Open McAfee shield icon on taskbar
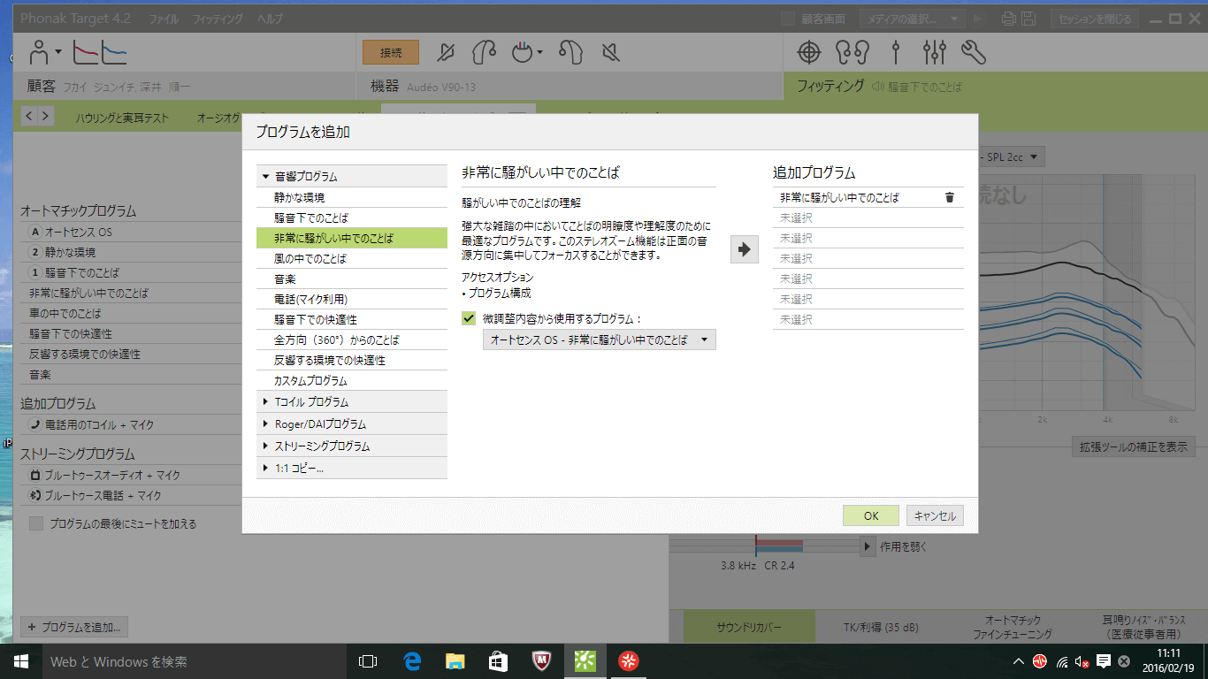The image size is (1208, 679). point(542,660)
